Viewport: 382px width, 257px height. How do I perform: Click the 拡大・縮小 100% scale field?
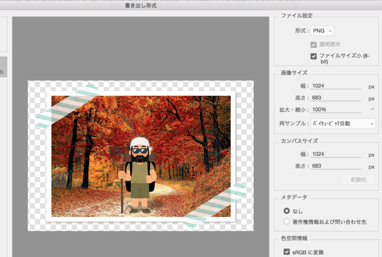pos(336,110)
